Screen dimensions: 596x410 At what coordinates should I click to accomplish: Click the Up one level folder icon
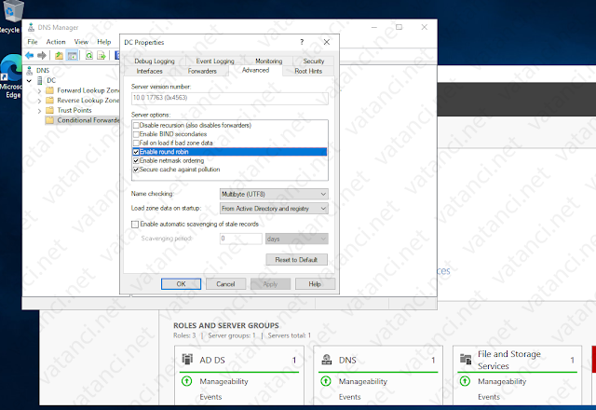pyautogui.click(x=59, y=56)
